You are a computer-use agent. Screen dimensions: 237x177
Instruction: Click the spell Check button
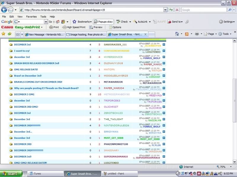(122, 22)
